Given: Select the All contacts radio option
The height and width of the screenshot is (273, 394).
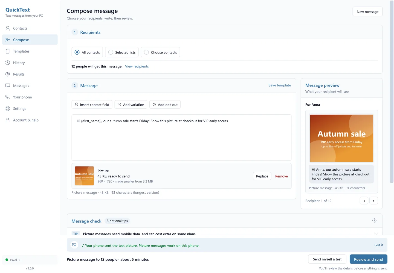Looking at the screenshot, I should [x=87, y=52].
